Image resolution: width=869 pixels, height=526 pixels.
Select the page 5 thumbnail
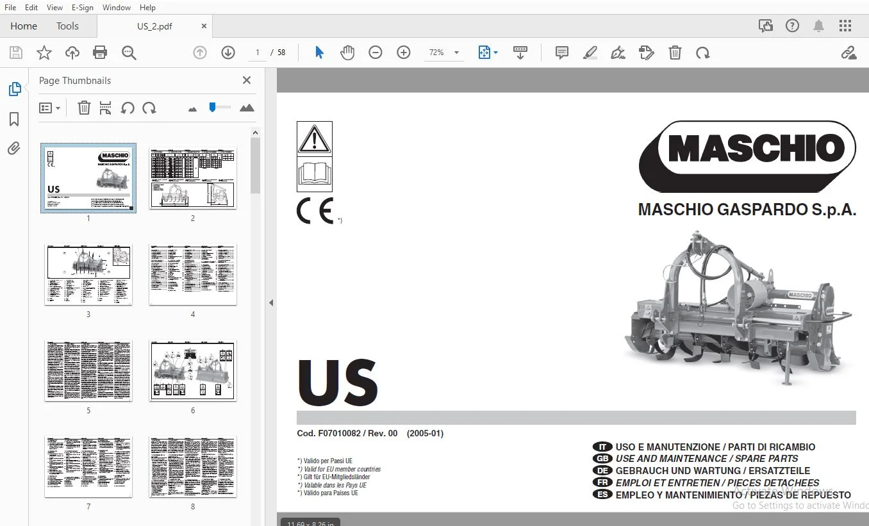click(x=88, y=370)
